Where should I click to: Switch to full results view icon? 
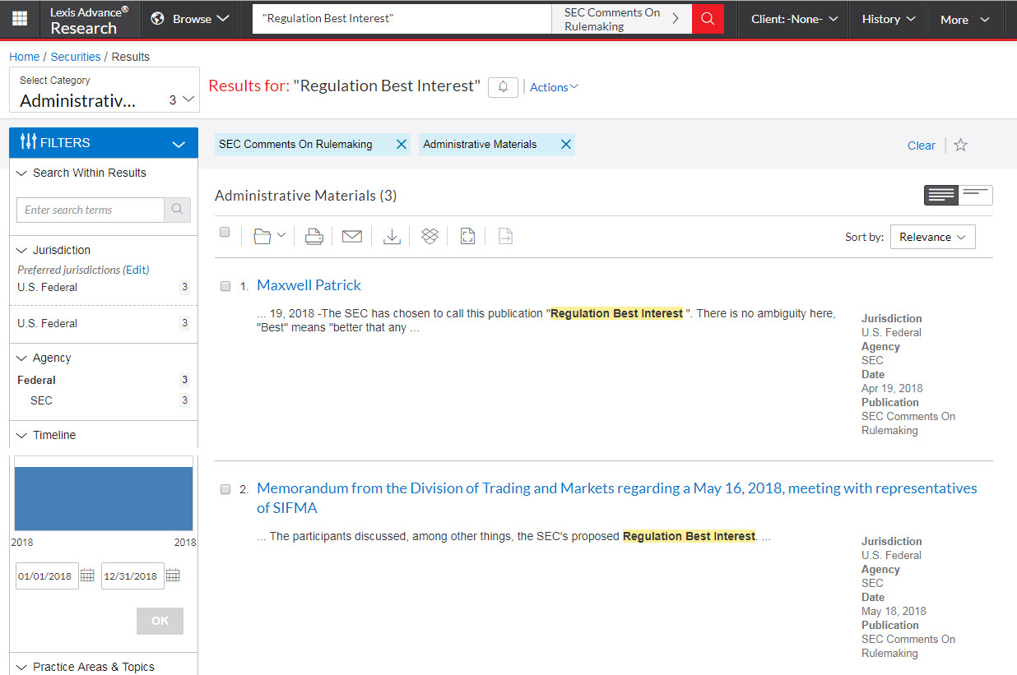(941, 195)
